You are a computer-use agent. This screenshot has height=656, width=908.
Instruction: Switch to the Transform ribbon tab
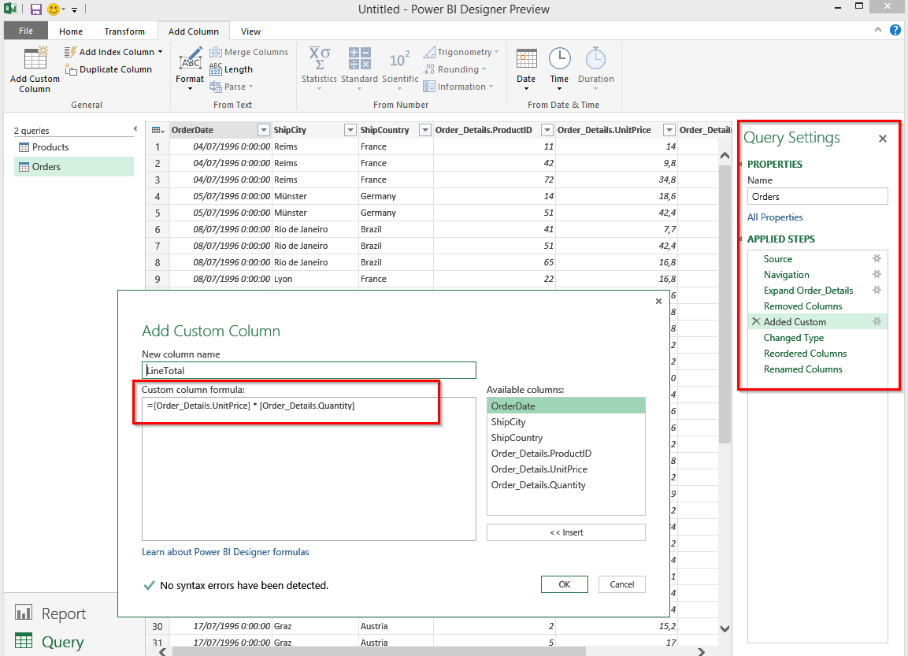click(x=124, y=32)
